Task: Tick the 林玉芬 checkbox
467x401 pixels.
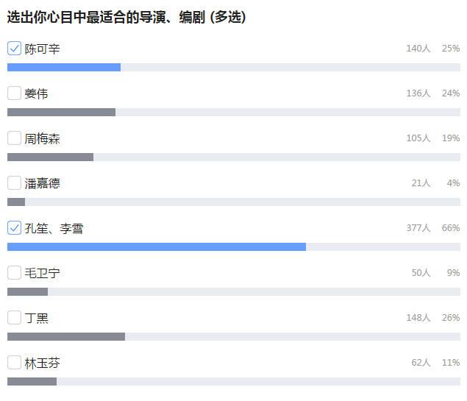Action: click(x=14, y=363)
